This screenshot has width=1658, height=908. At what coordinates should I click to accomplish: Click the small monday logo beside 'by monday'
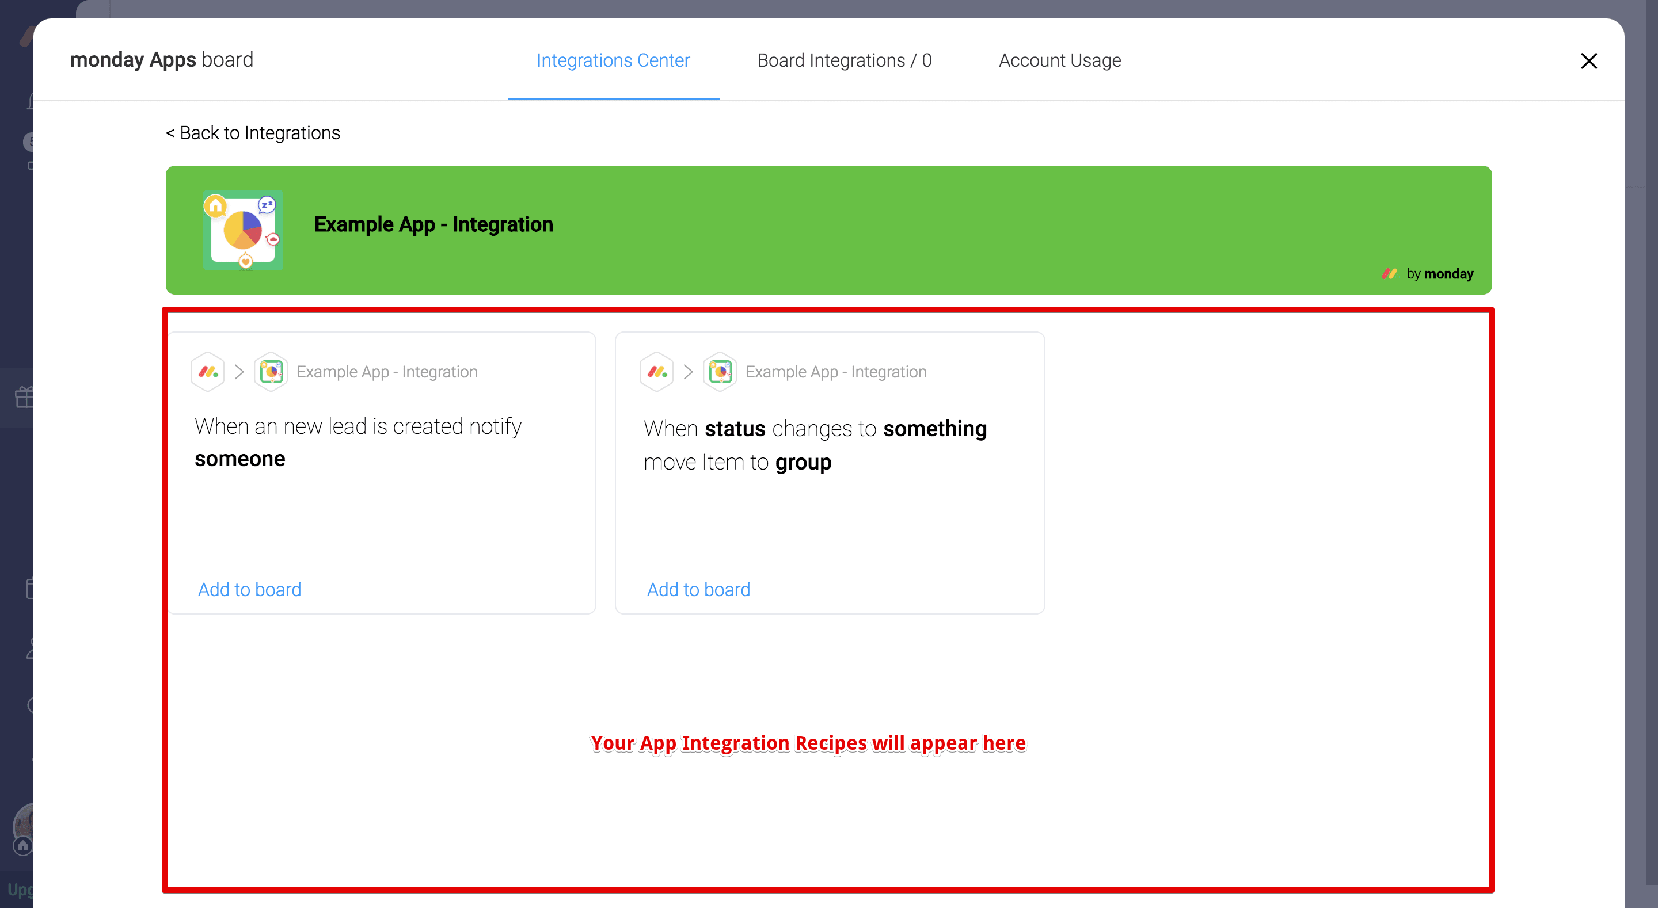(x=1389, y=273)
